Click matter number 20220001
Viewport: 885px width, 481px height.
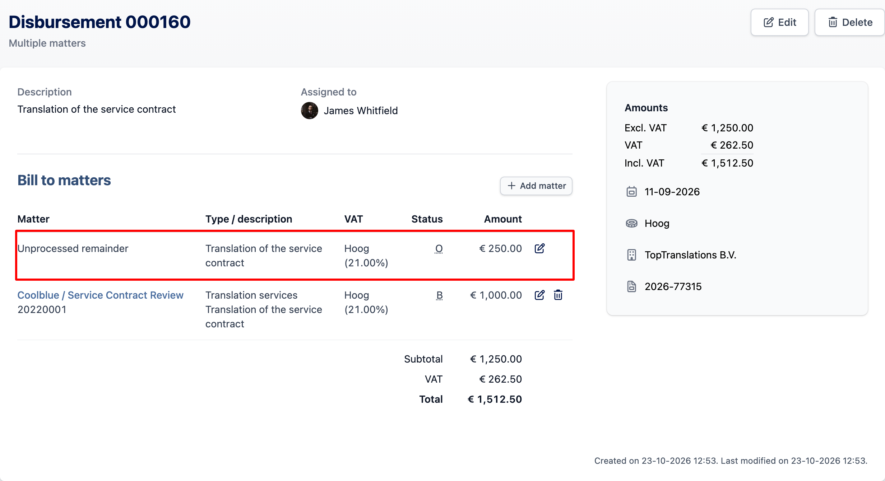(42, 309)
